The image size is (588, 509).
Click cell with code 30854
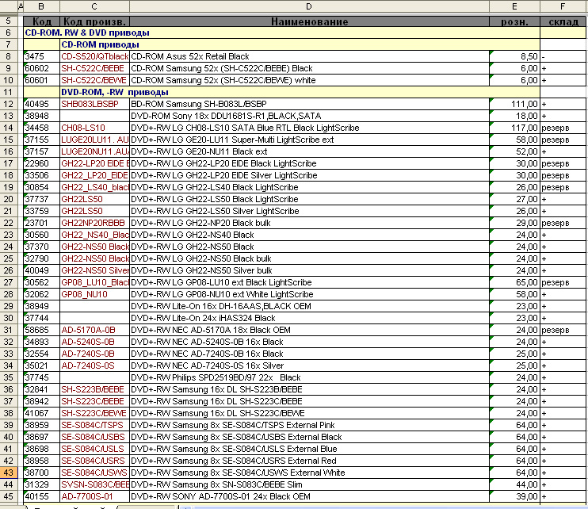(x=42, y=187)
